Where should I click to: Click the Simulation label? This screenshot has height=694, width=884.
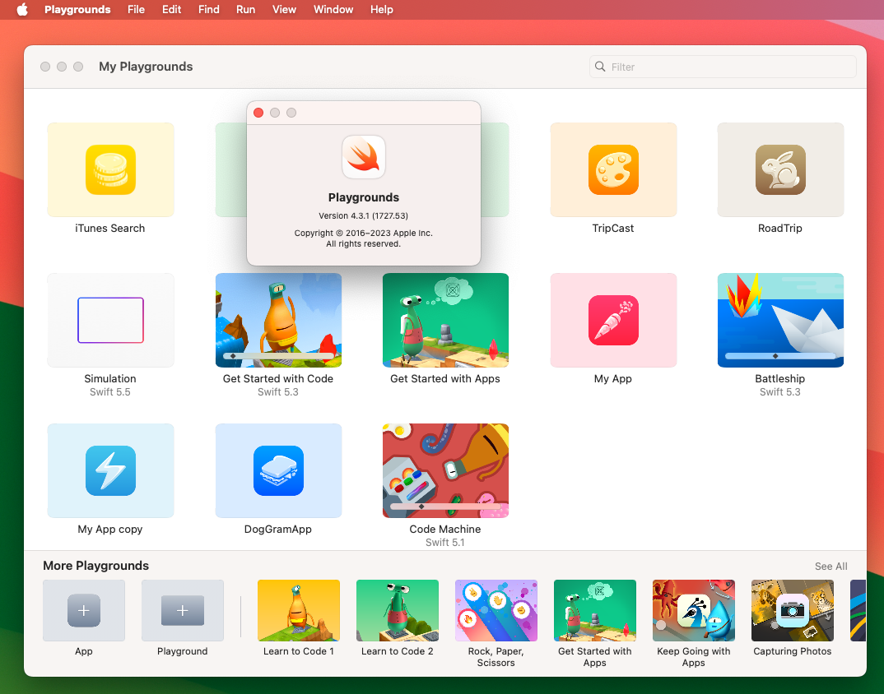click(110, 378)
